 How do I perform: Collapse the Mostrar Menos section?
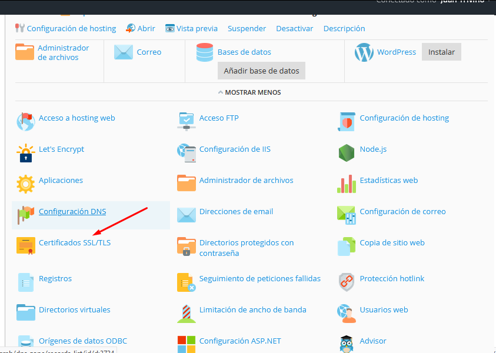pyautogui.click(x=249, y=92)
